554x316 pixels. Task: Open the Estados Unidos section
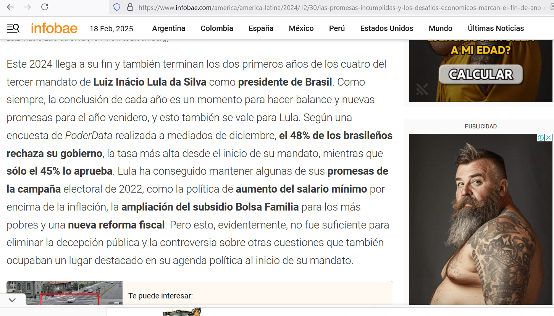(387, 28)
